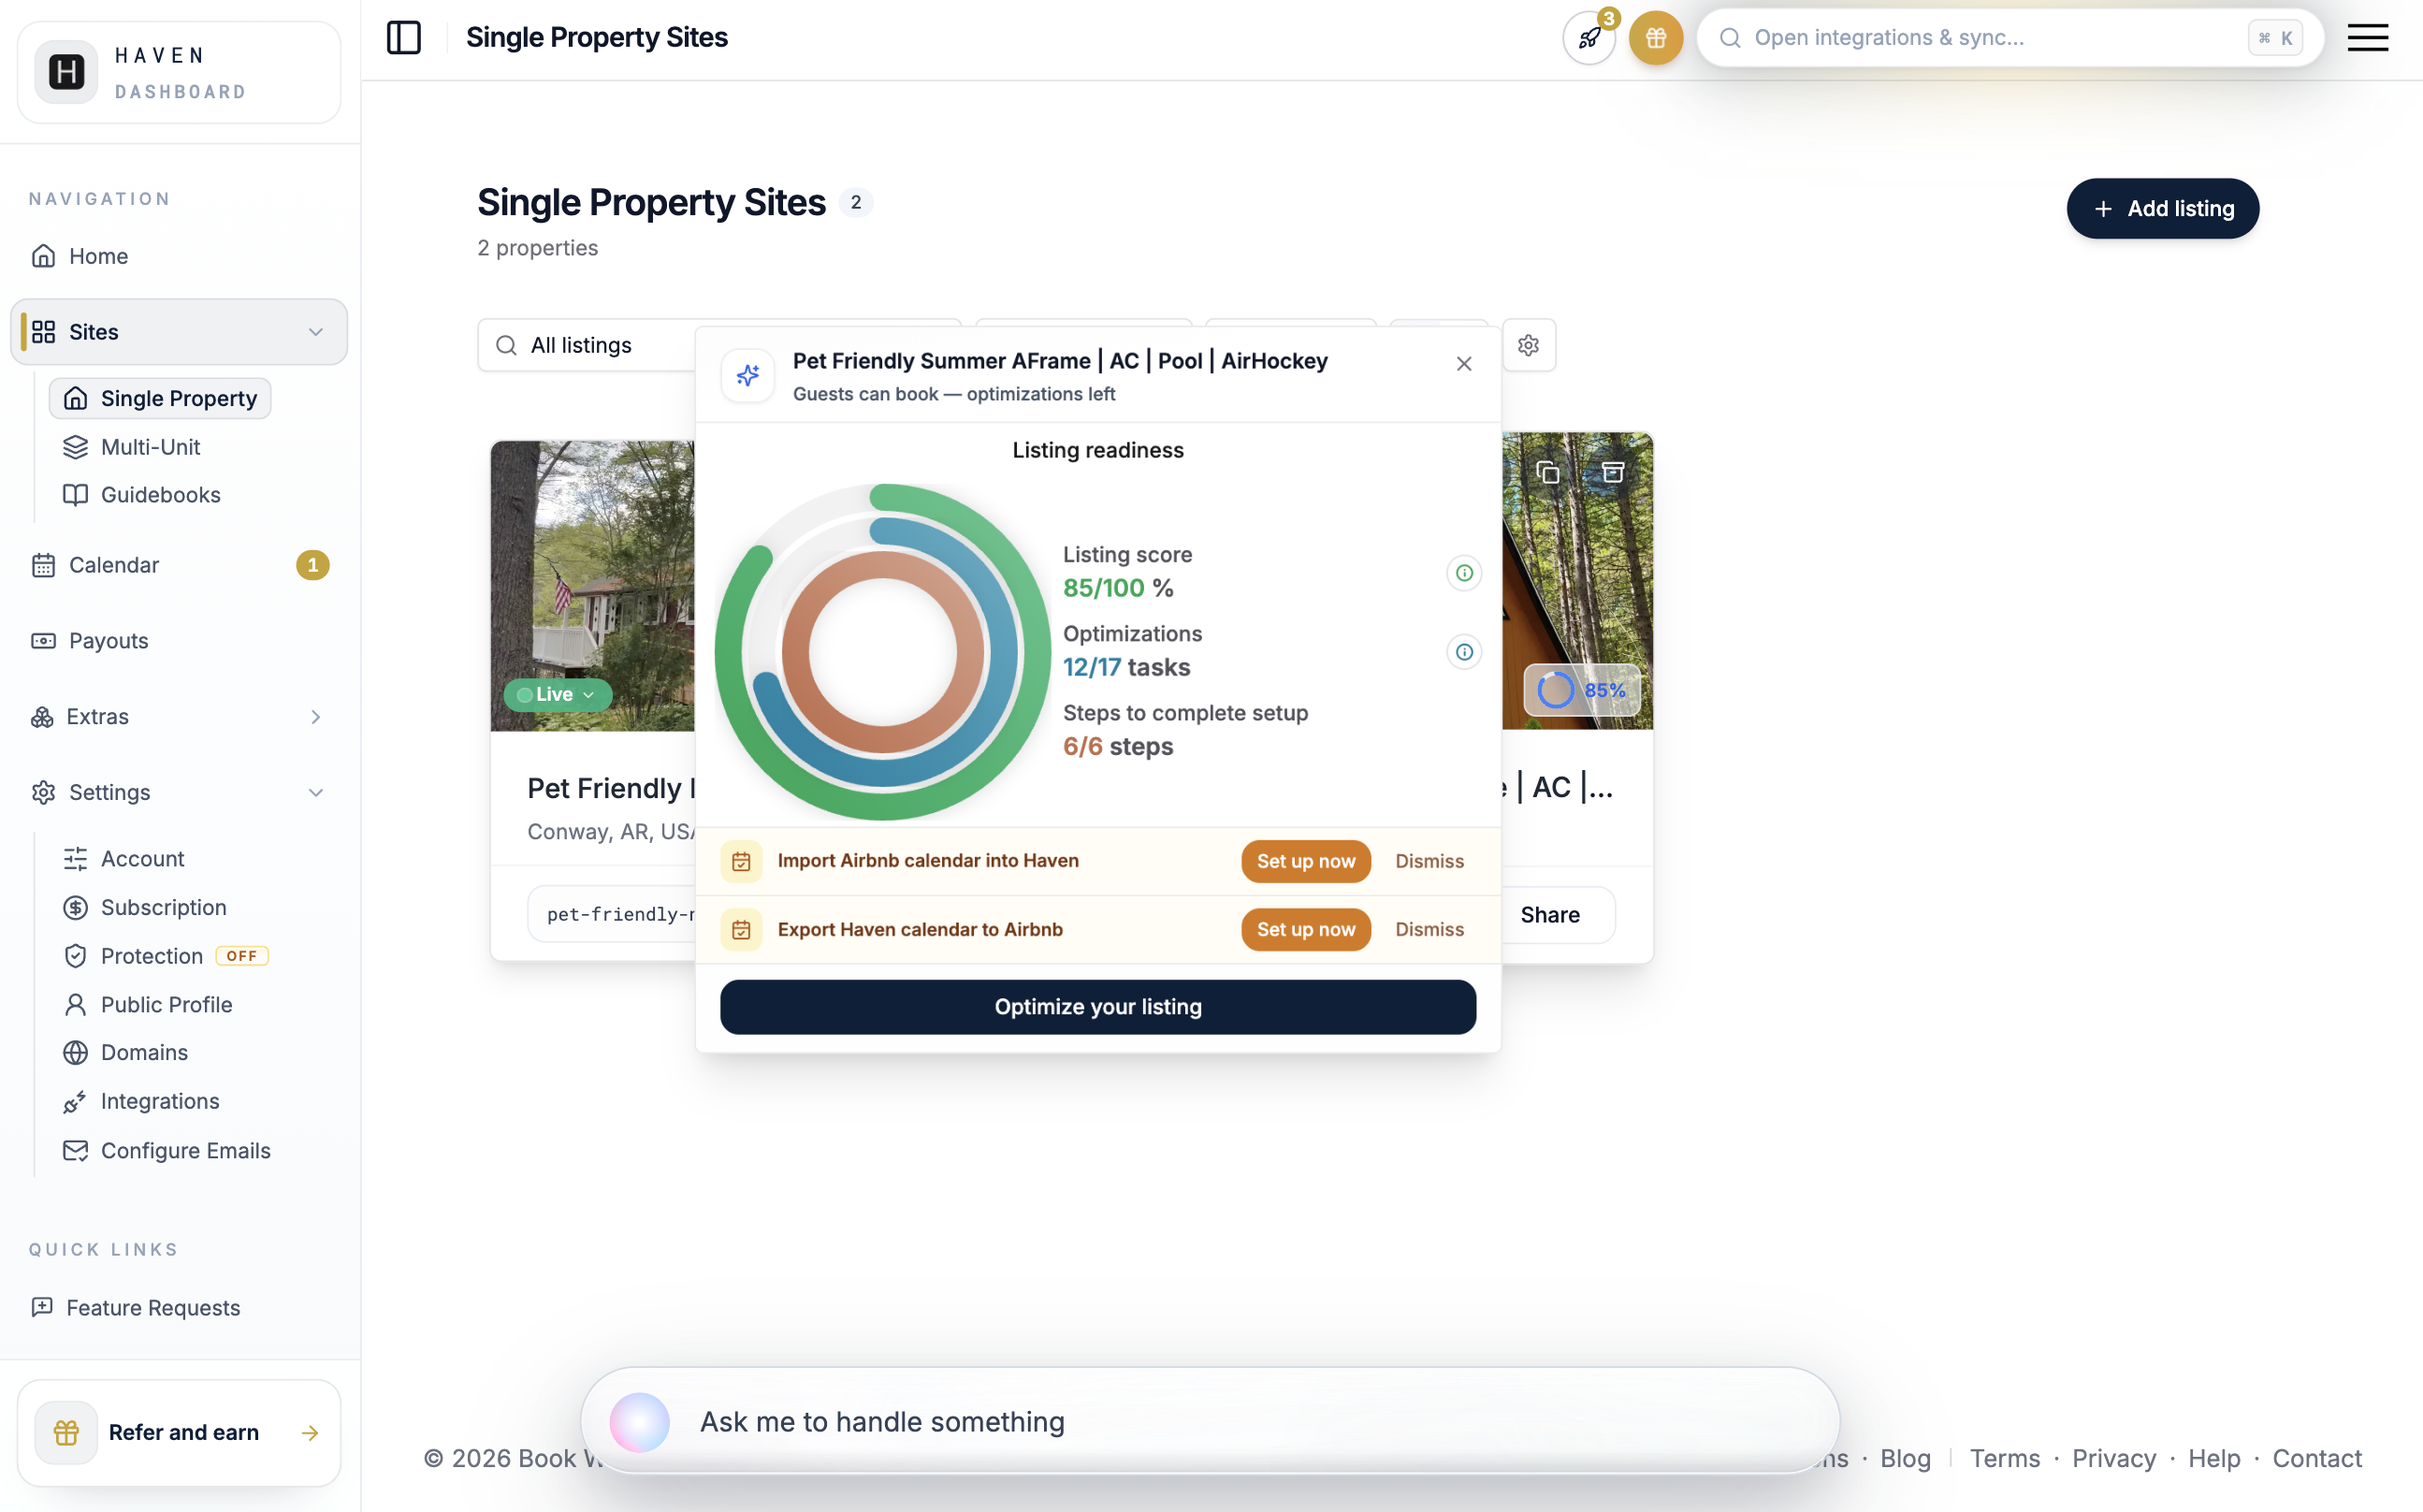Open the hamburger menu icon
The height and width of the screenshot is (1512, 2423).
click(x=2367, y=38)
